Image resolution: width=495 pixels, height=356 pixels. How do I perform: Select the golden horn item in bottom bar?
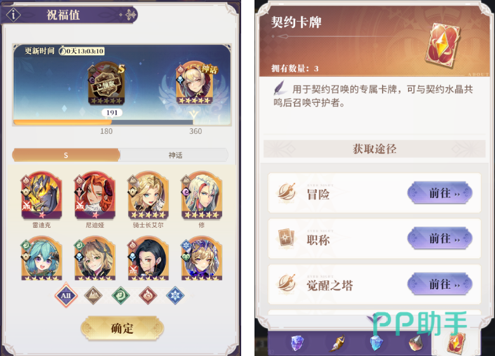(338, 343)
